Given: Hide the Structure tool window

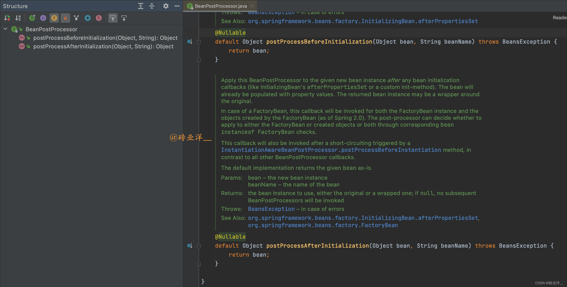Looking at the screenshot, I should pos(177,6).
